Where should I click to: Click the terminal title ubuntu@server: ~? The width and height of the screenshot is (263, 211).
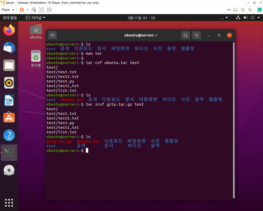[141, 35]
